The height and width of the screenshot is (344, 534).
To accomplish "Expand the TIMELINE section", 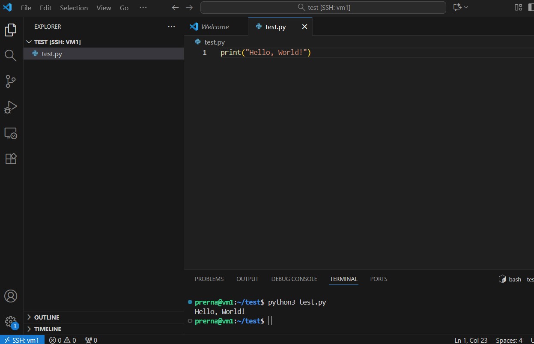I will [x=48, y=329].
